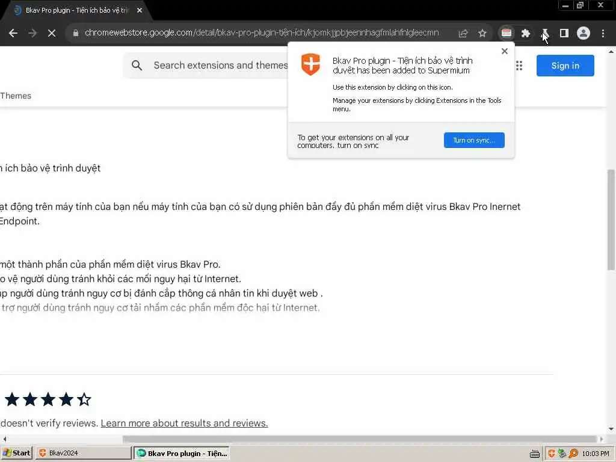Click the share page icon in address bar
This screenshot has width=616, height=462.
click(x=463, y=34)
